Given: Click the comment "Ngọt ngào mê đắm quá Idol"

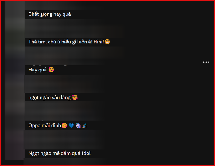Looking at the screenshot, I should [60, 153].
